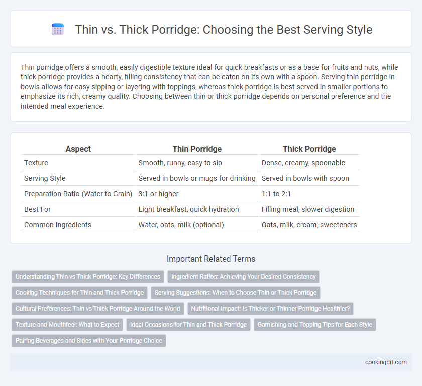Open 'Ingredient Ratios: Achieving Your Desired Consistency' tag
The width and height of the screenshot is (422, 386).
(x=243, y=277)
